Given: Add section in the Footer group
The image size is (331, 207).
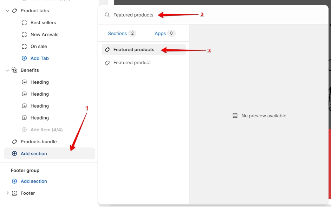Looking at the screenshot, I should pos(34,181).
